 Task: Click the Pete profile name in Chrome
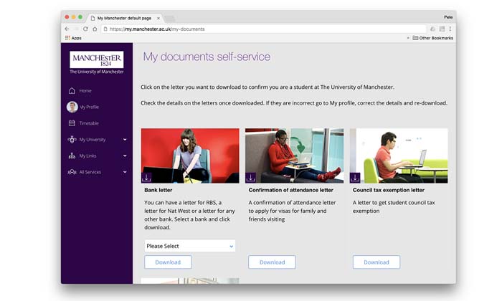pos(448,17)
